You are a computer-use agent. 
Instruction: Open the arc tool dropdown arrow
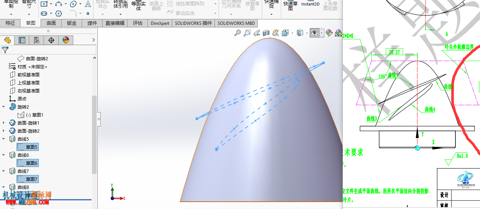[x=66, y=4]
